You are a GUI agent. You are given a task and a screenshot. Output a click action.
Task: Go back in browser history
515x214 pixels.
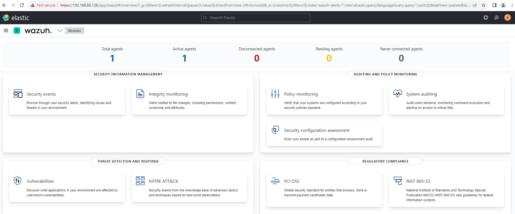point(4,5)
